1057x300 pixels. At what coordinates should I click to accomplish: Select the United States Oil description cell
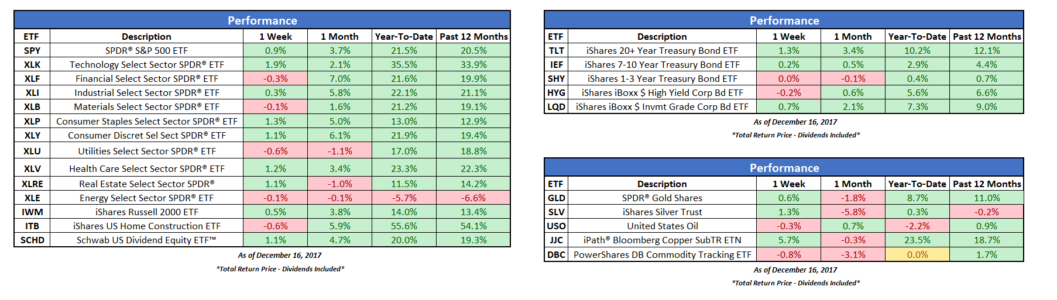(661, 226)
